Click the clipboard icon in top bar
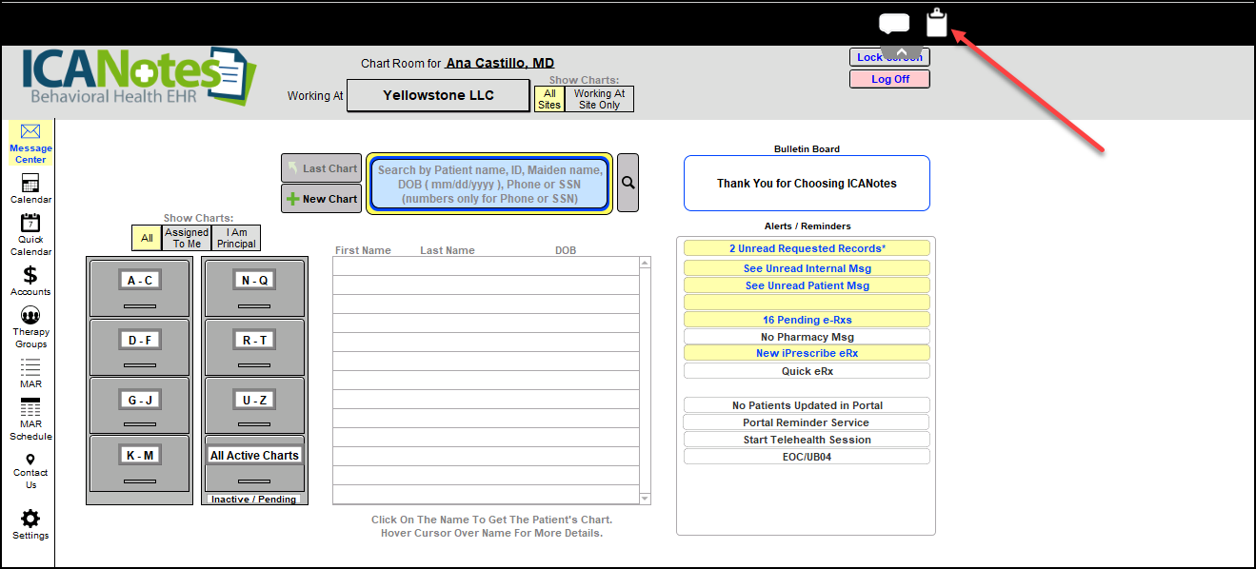The height and width of the screenshot is (569, 1256). point(937,23)
